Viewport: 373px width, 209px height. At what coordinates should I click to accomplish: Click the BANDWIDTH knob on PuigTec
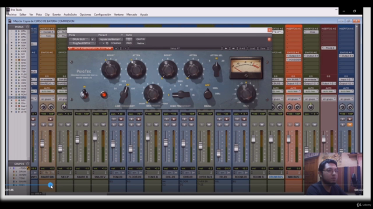coord(153,93)
